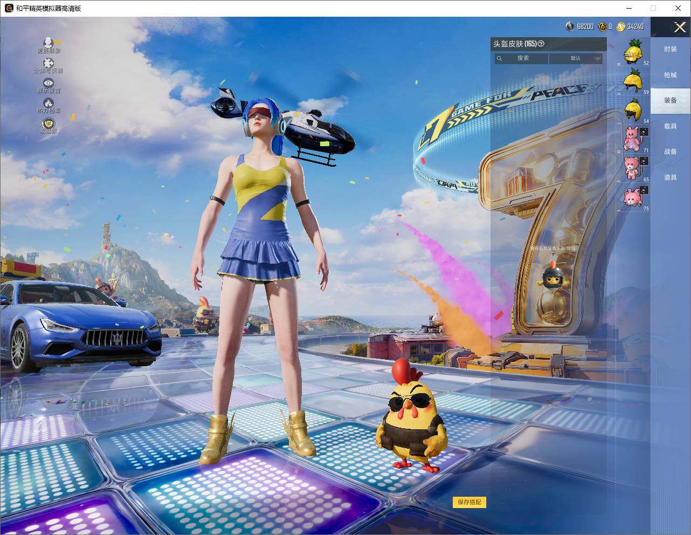Click the 头盔皮肤 (165) panel title

[x=515, y=44]
